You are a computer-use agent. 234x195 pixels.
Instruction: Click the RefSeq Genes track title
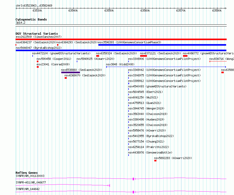point(27,173)
